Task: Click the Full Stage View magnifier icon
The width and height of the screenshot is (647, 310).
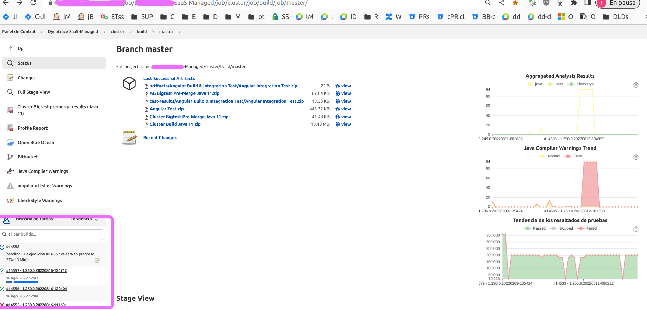Action: coord(10,92)
